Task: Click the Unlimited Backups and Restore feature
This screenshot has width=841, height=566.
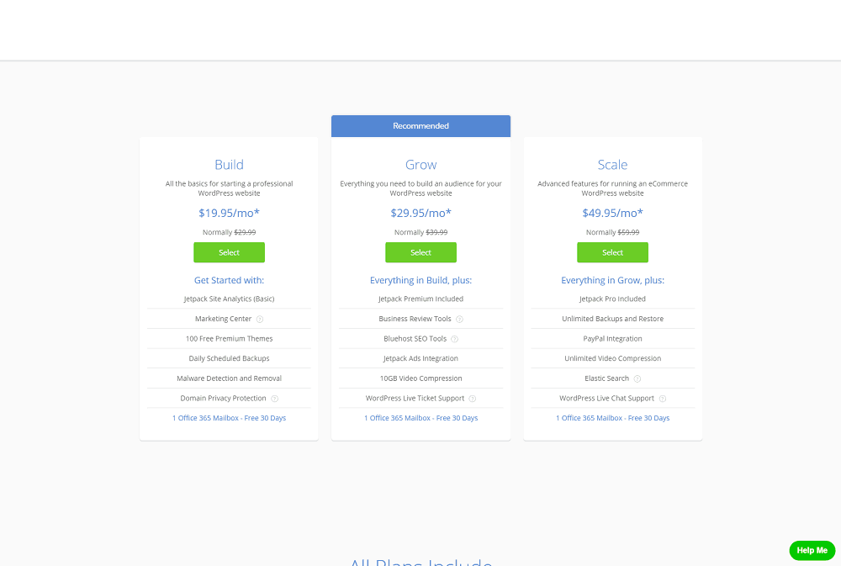Action: 612,319
